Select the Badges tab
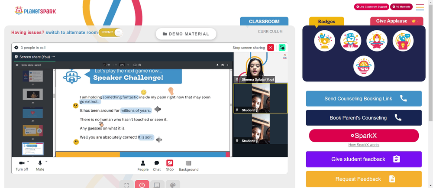The width and height of the screenshot is (433, 188). [326, 22]
